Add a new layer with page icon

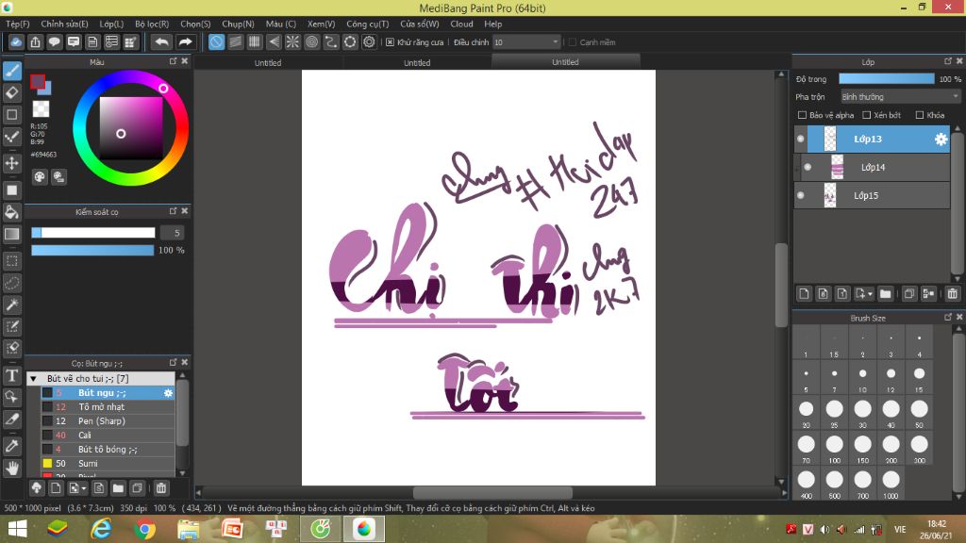pos(804,294)
